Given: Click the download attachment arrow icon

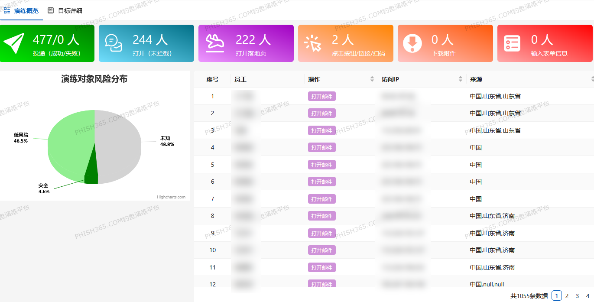Looking at the screenshot, I should point(412,43).
